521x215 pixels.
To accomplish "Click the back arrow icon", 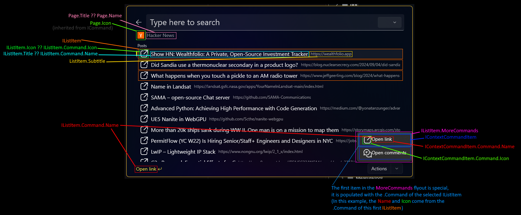I will click(139, 22).
